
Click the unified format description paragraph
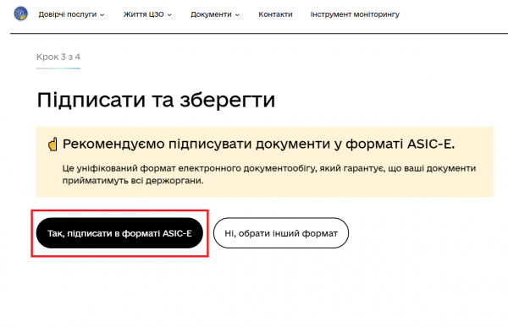tap(269, 174)
